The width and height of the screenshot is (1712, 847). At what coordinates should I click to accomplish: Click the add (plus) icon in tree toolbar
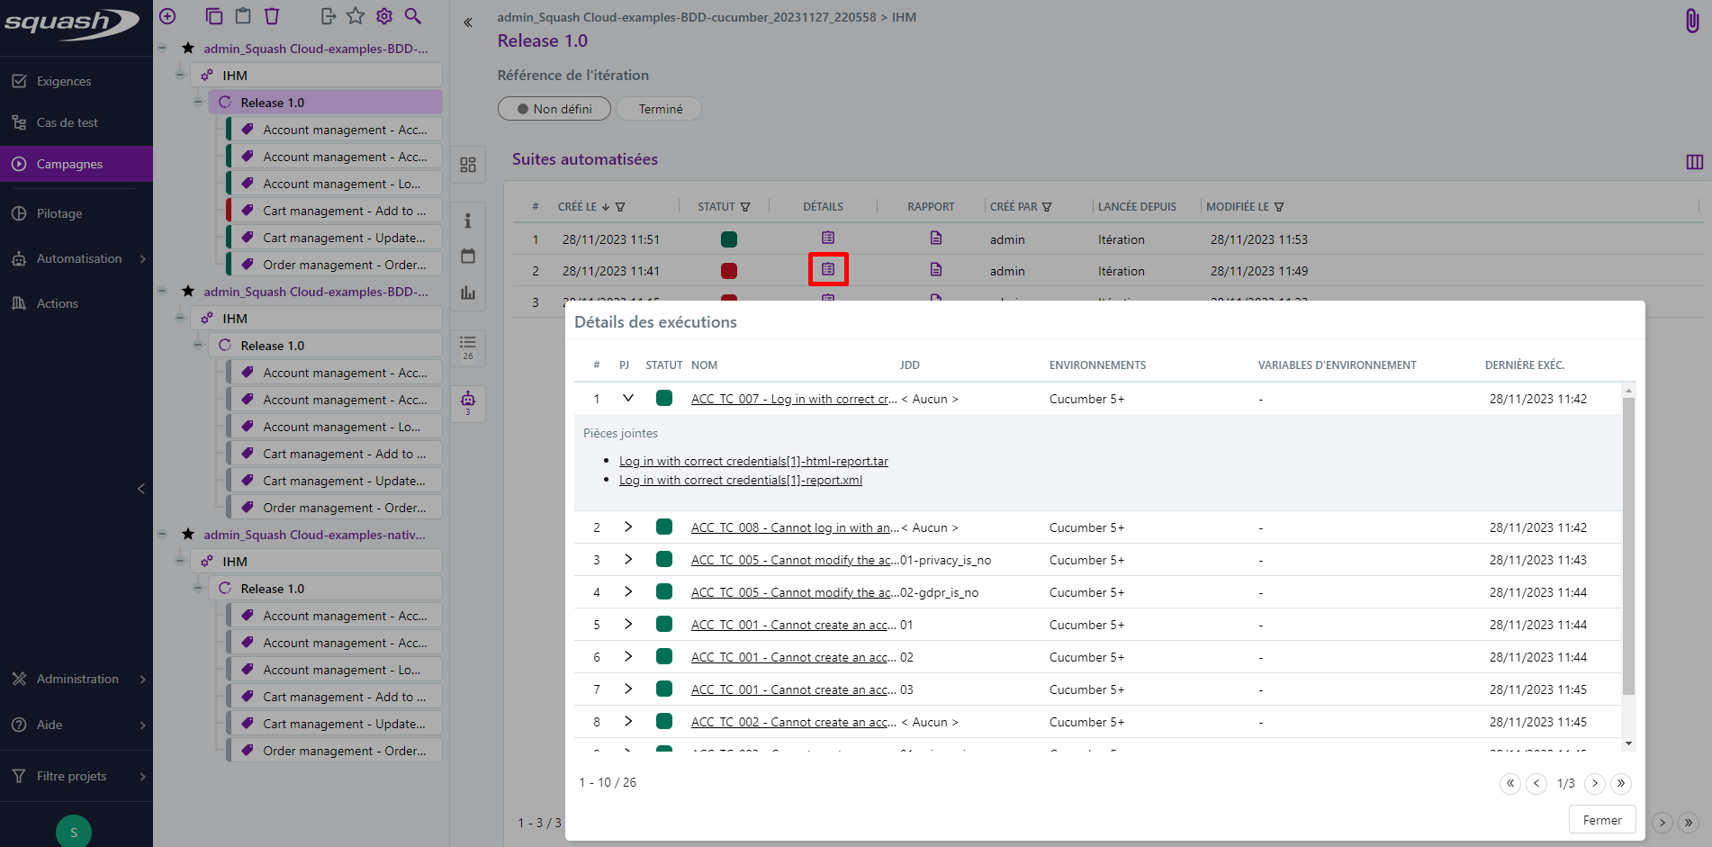tap(167, 16)
